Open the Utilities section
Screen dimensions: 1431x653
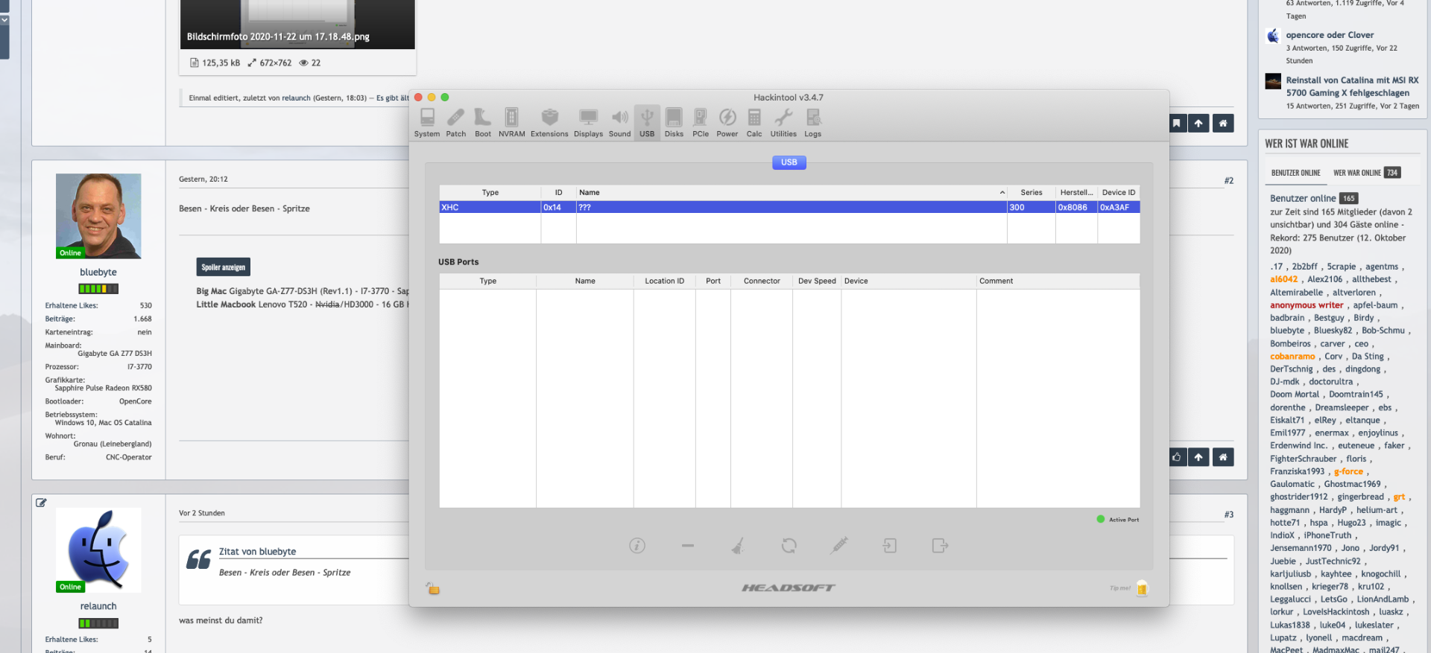point(783,122)
